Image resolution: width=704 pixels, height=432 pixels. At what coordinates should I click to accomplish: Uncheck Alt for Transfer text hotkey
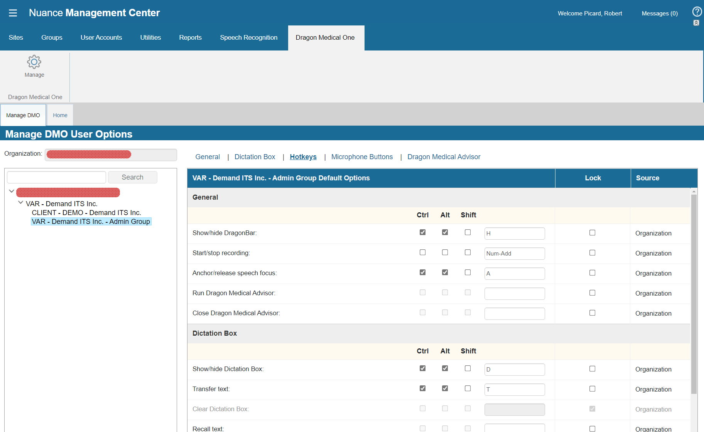(445, 388)
